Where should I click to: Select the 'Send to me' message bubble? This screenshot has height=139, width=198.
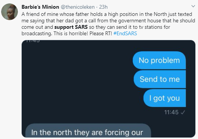[x=160, y=79]
